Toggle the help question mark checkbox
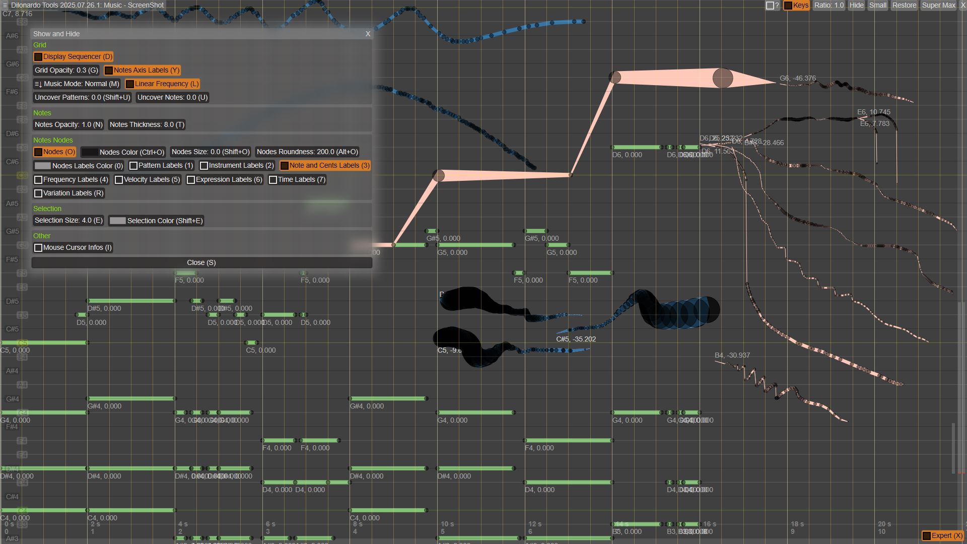Screen dimensions: 967x544 (x=770, y=6)
